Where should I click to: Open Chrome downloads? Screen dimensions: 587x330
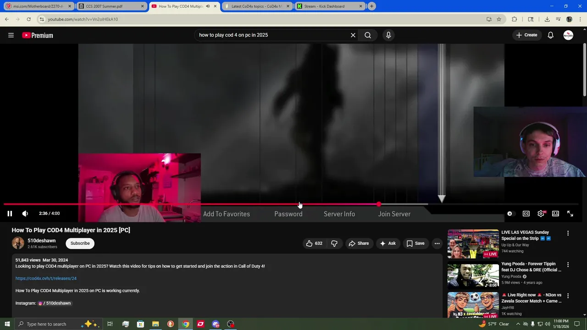[547, 19]
